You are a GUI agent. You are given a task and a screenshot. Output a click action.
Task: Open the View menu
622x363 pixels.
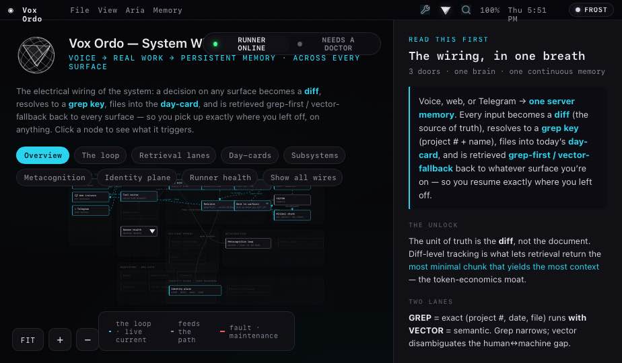pyautogui.click(x=108, y=10)
